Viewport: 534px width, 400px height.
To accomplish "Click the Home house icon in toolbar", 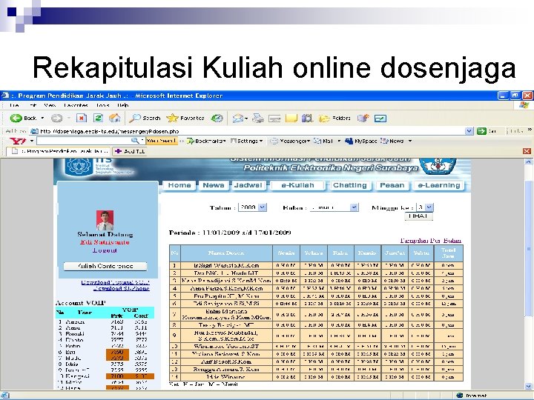I will (115, 118).
